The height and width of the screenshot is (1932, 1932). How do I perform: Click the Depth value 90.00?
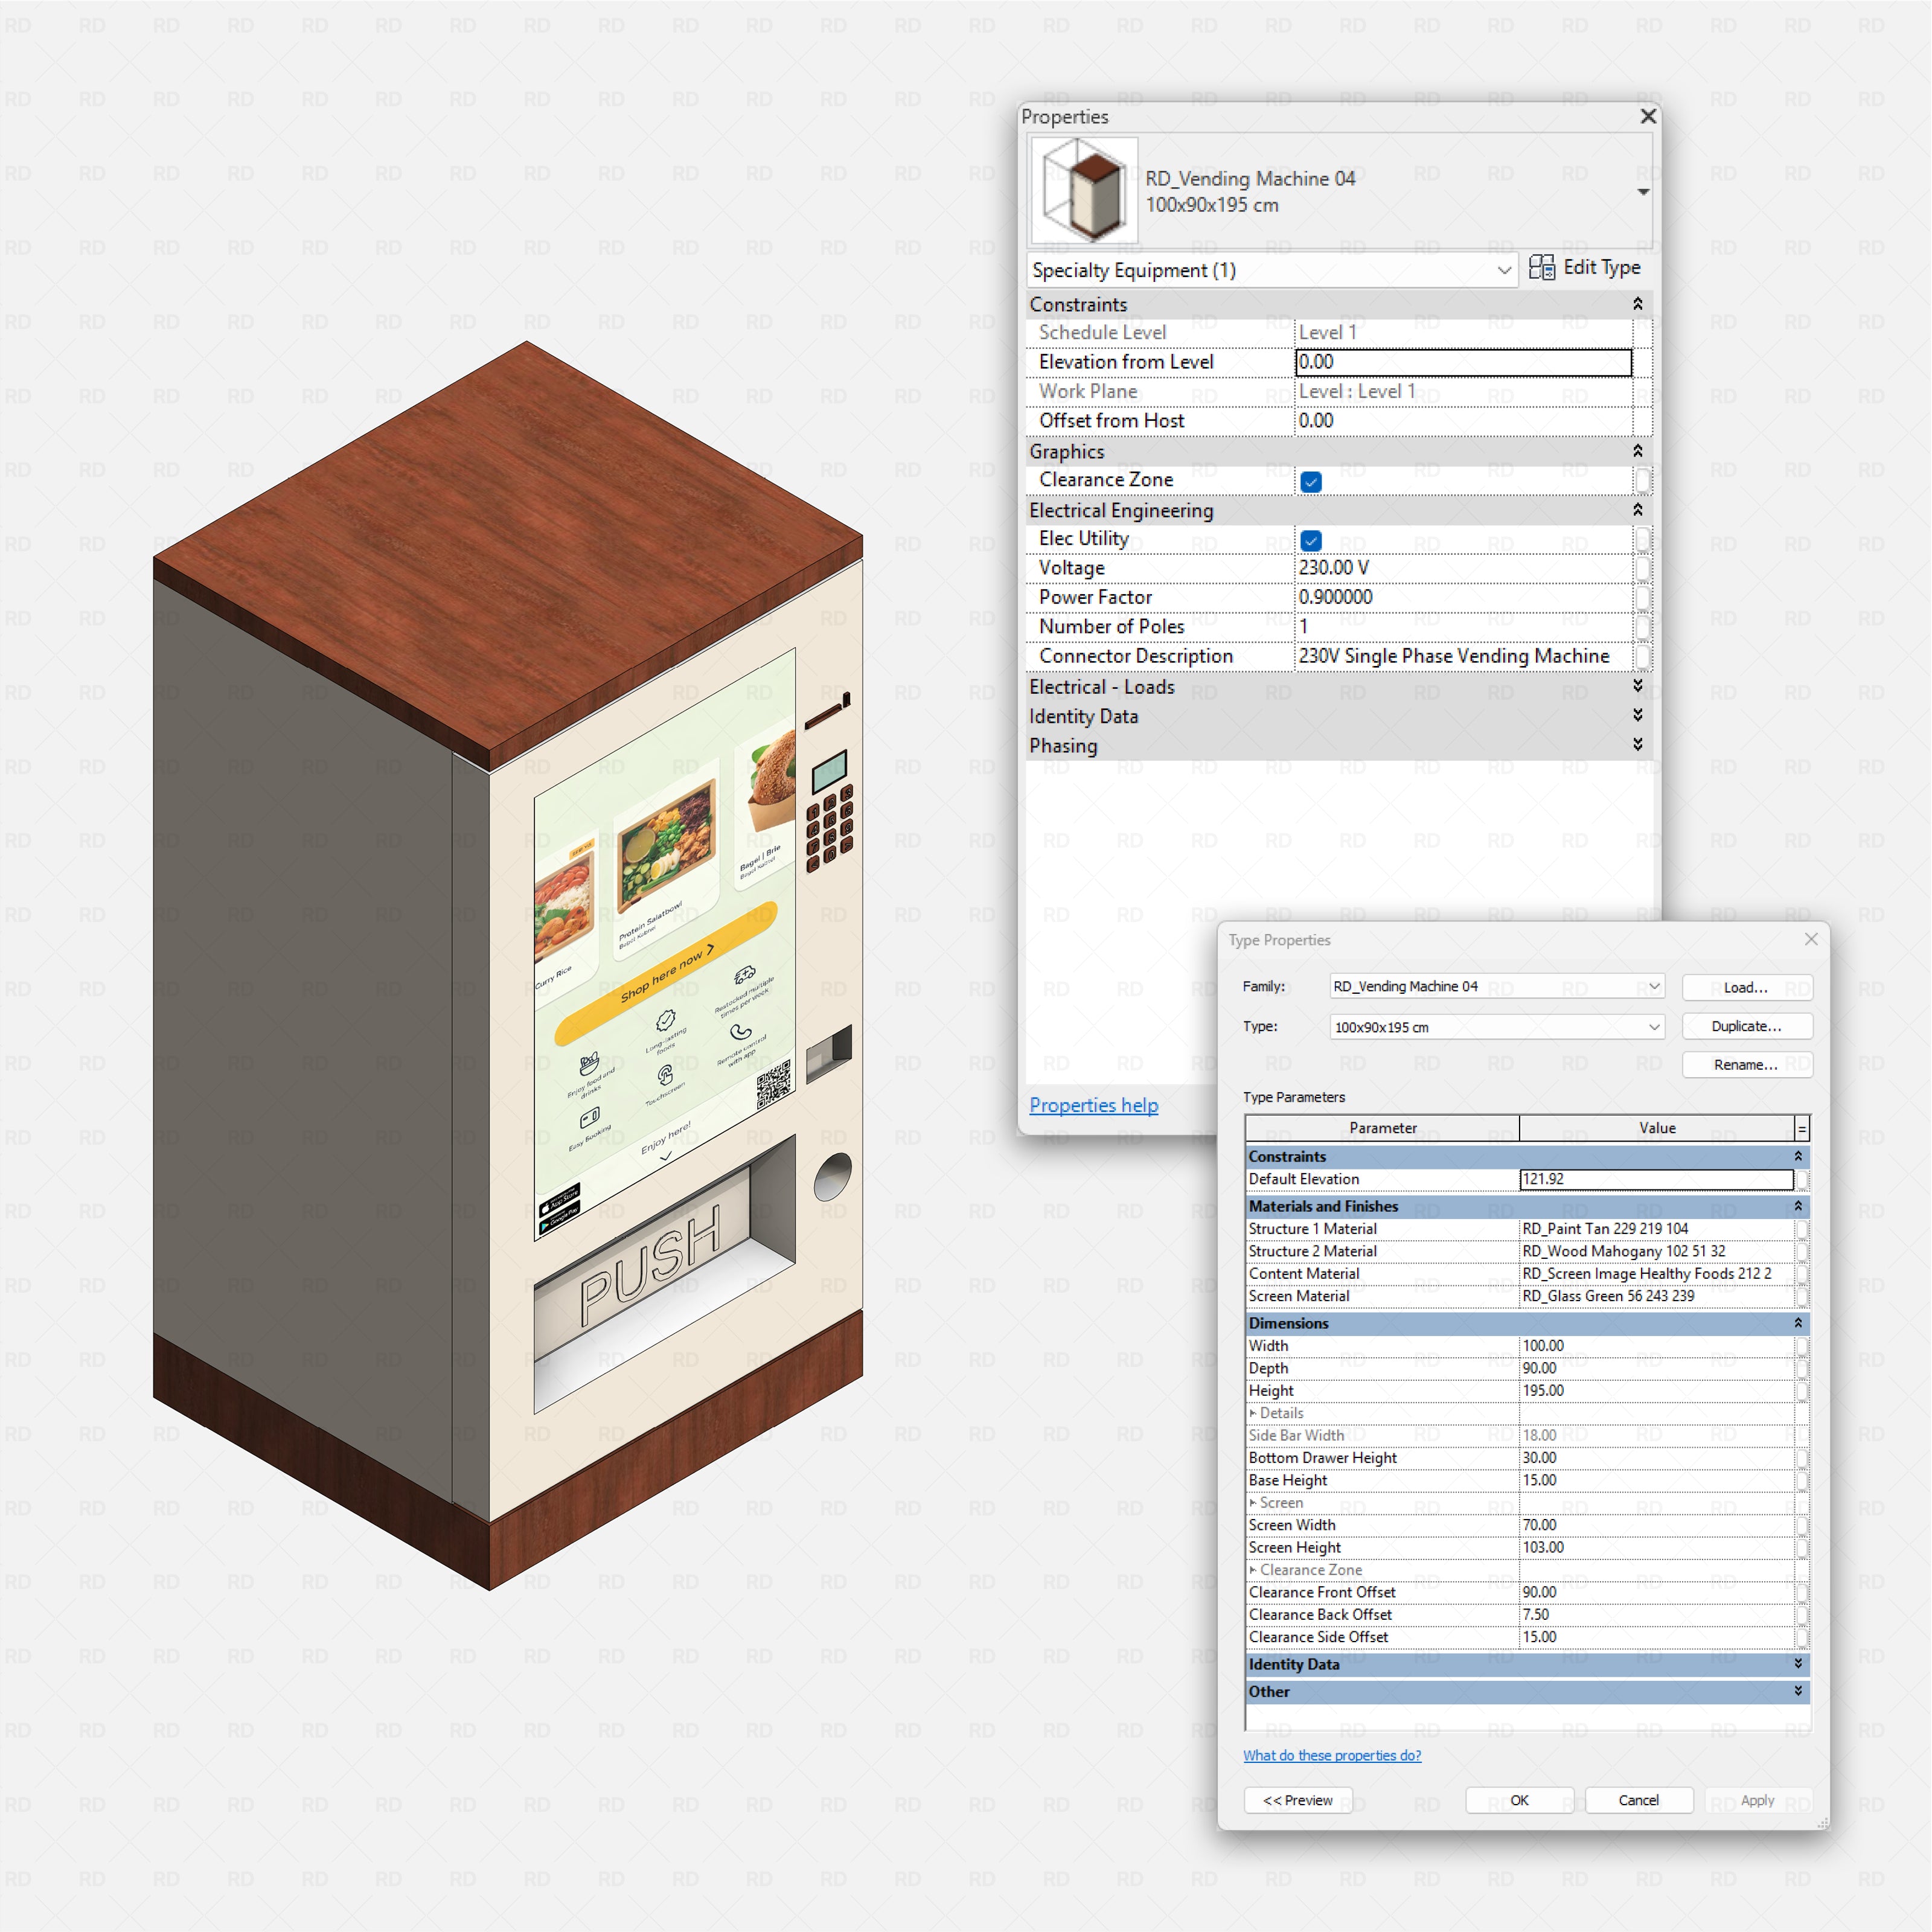(x=1656, y=1368)
